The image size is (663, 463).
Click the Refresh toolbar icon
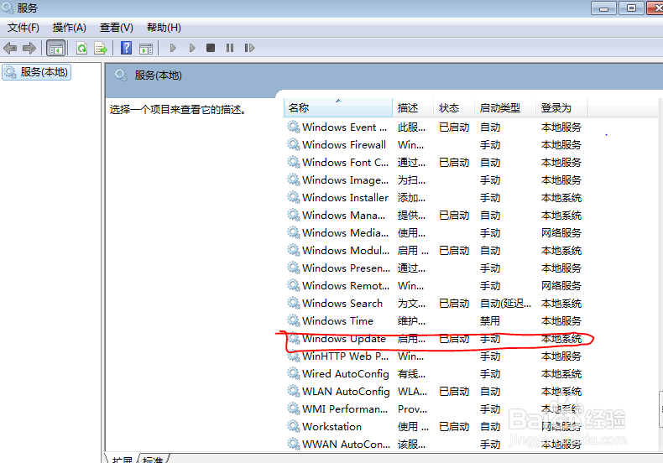[x=81, y=48]
